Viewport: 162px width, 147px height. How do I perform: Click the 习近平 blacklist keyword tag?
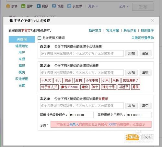pyautogui.click(x=123, y=87)
